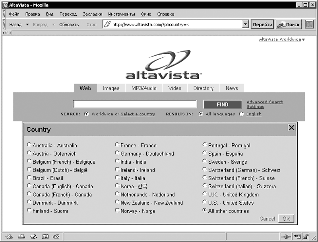Choose the Germany - Deutschland radio button
Viewport: 318px width, 242px height.
117,153
